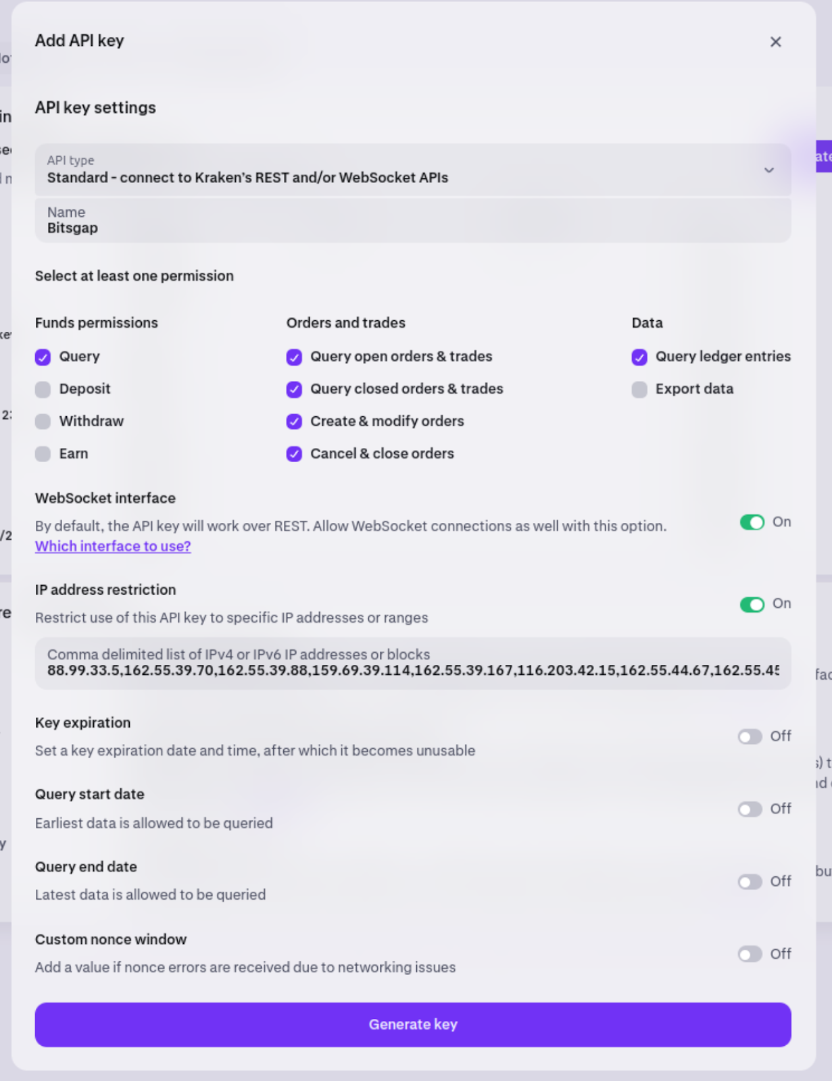Uncheck Cancel & close orders

tap(294, 454)
